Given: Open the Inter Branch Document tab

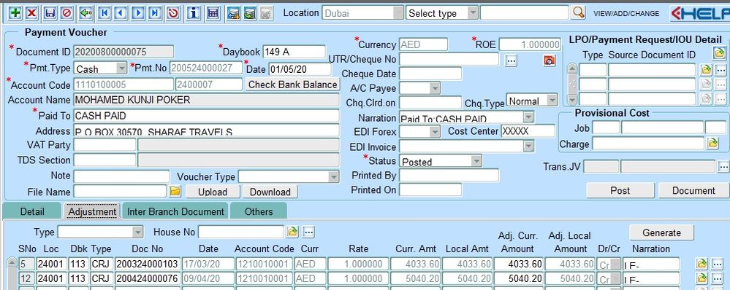Looking at the screenshot, I should pyautogui.click(x=175, y=211).
